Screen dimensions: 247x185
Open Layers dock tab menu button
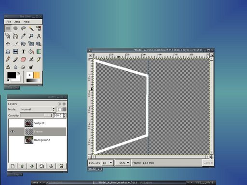(59, 104)
